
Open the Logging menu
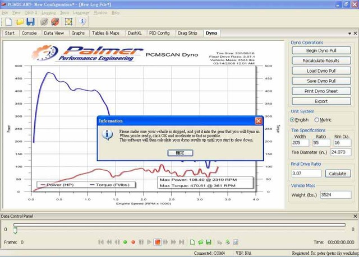(x=48, y=12)
